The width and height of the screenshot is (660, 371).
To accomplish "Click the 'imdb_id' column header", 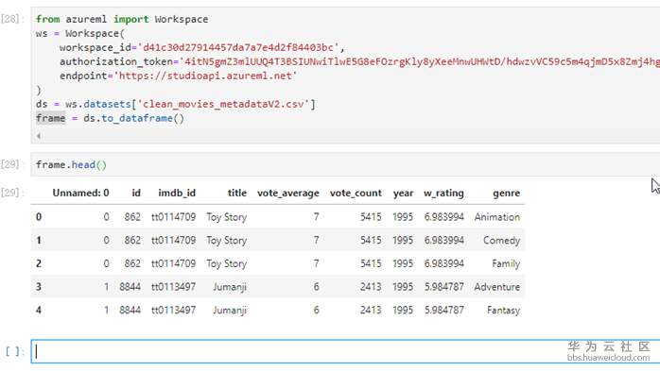I will tap(177, 193).
